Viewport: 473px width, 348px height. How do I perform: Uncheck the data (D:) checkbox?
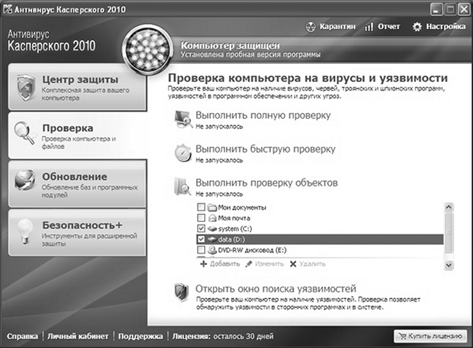[201, 239]
